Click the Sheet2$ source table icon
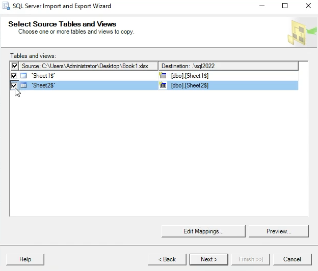The width and height of the screenshot is (318, 271). tap(23, 85)
